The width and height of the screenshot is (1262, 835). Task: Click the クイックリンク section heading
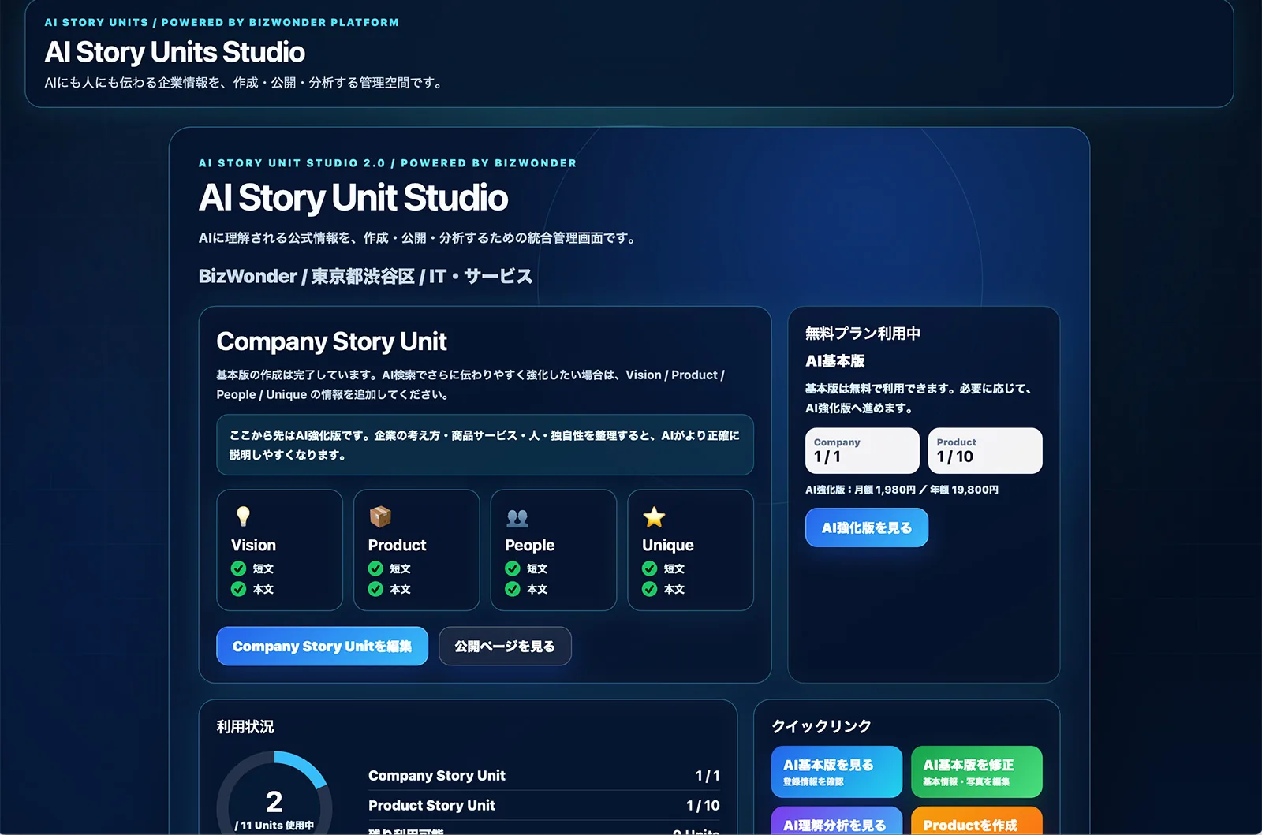pyautogui.click(x=821, y=726)
